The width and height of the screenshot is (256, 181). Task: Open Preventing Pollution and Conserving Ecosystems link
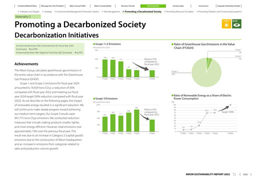tap(219, 11)
